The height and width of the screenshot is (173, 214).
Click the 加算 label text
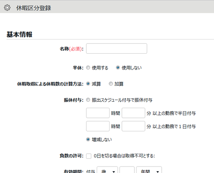point(119,84)
